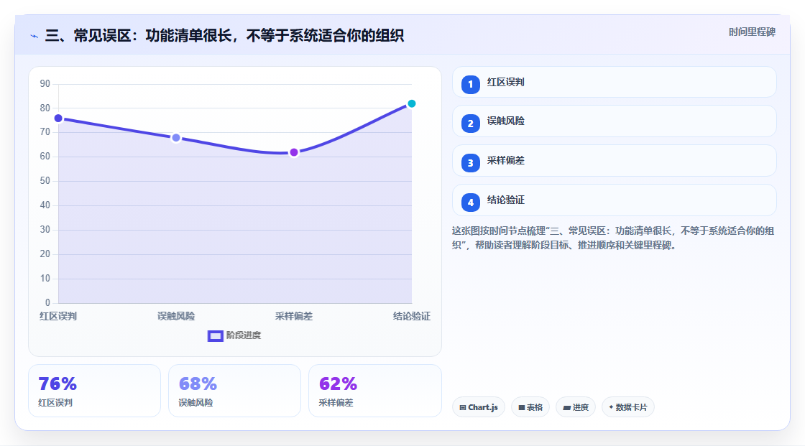Image resolution: width=805 pixels, height=446 pixels.
Task: Click the x-axis label 误触风险
Action: pyautogui.click(x=176, y=316)
